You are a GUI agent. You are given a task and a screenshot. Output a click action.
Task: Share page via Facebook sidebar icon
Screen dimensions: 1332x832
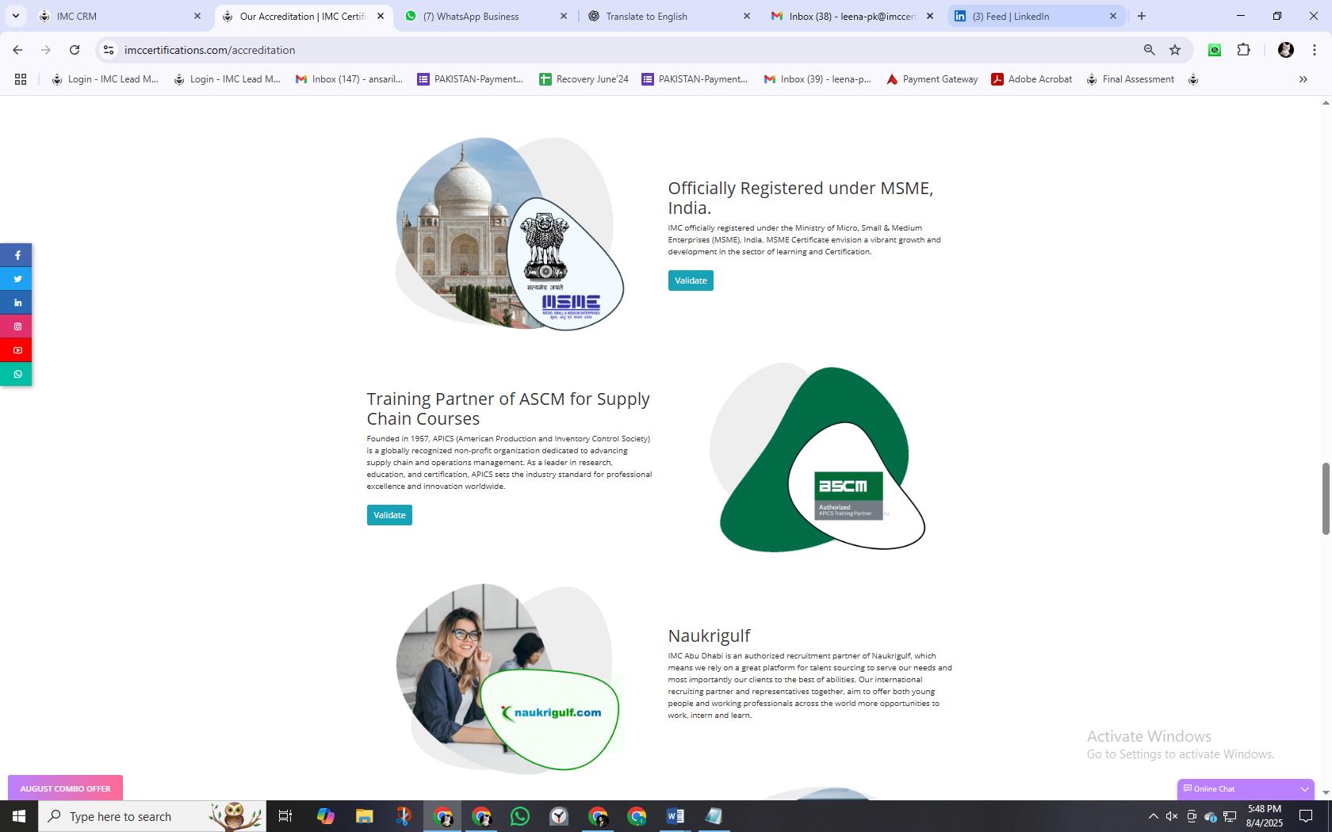tap(16, 255)
